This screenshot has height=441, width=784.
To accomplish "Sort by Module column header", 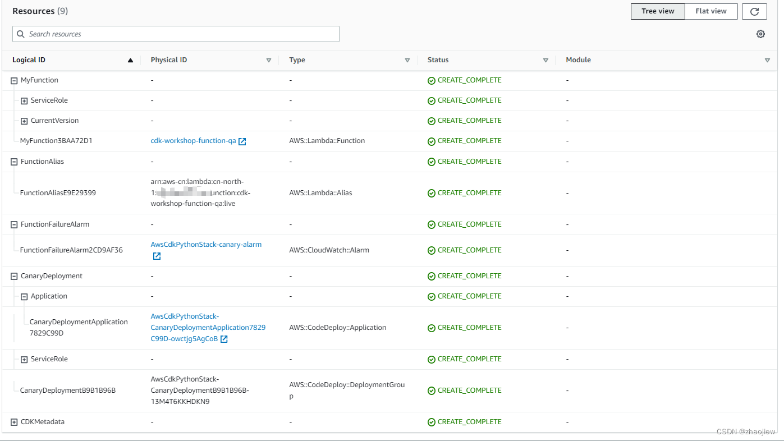I will click(578, 60).
